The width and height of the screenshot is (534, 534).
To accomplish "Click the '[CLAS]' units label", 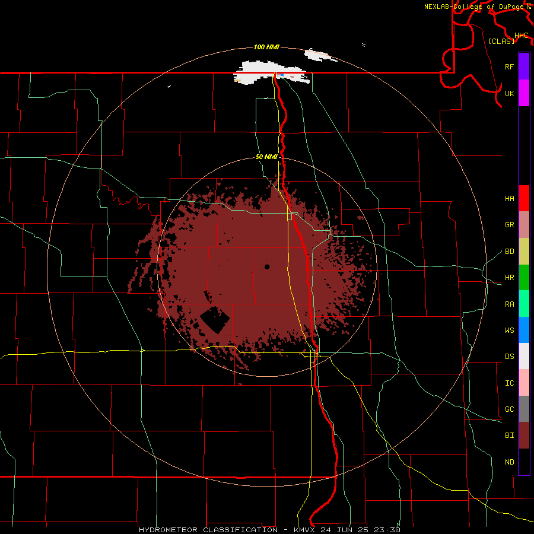I will (501, 41).
